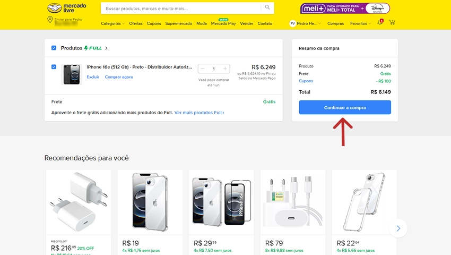Open Compras in the header
451x255 pixels.
click(335, 23)
